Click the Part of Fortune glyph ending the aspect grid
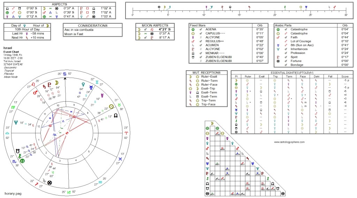The height and width of the screenshot is (198, 357). pos(283,193)
